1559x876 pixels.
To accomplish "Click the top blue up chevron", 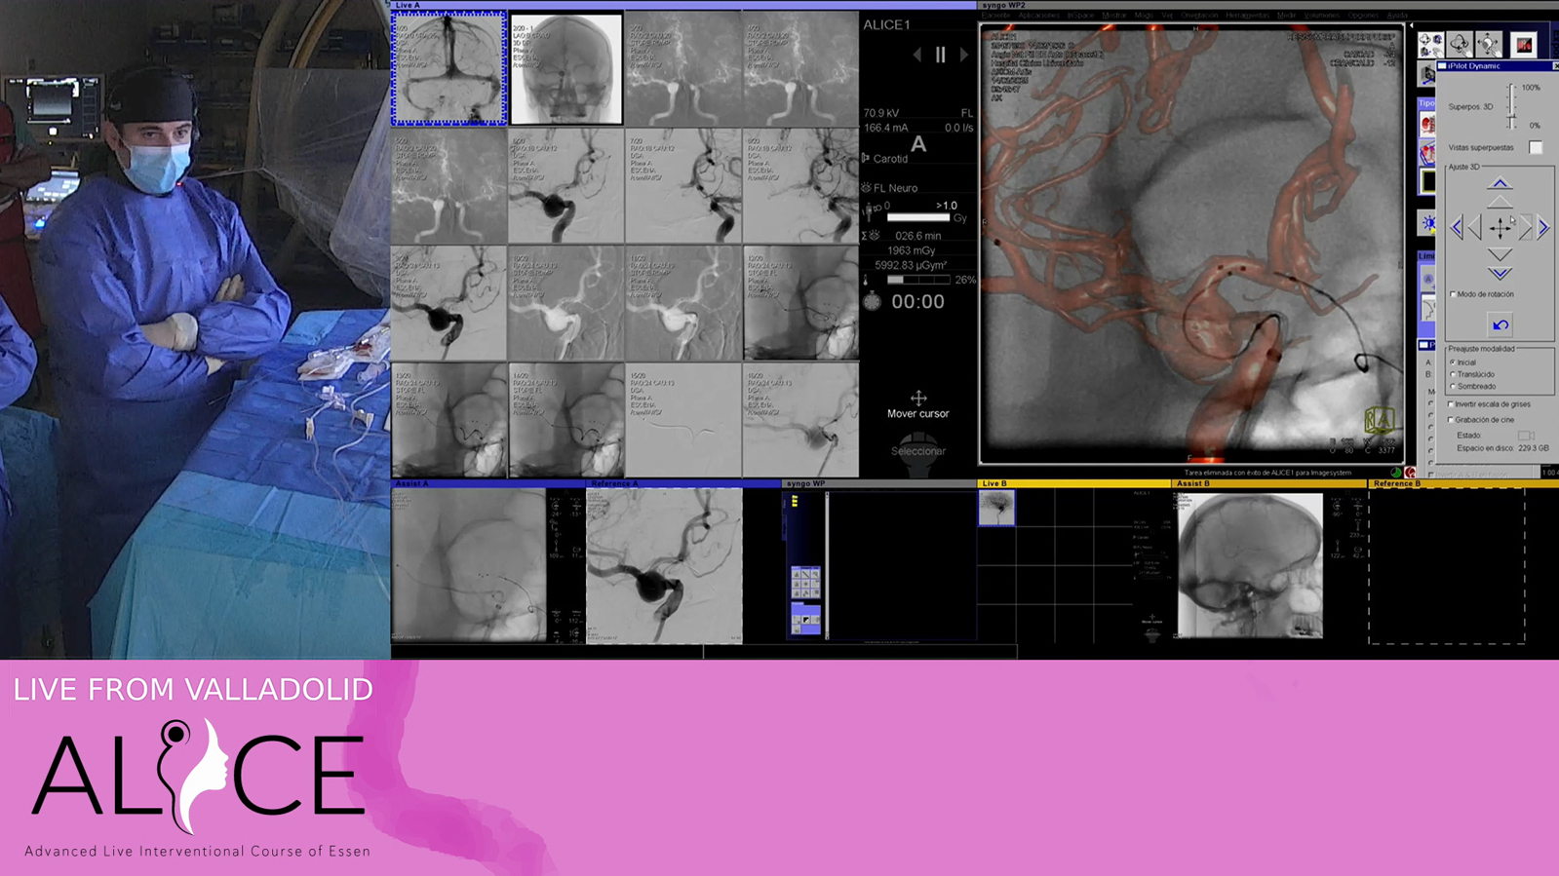I will pos(1500,183).
